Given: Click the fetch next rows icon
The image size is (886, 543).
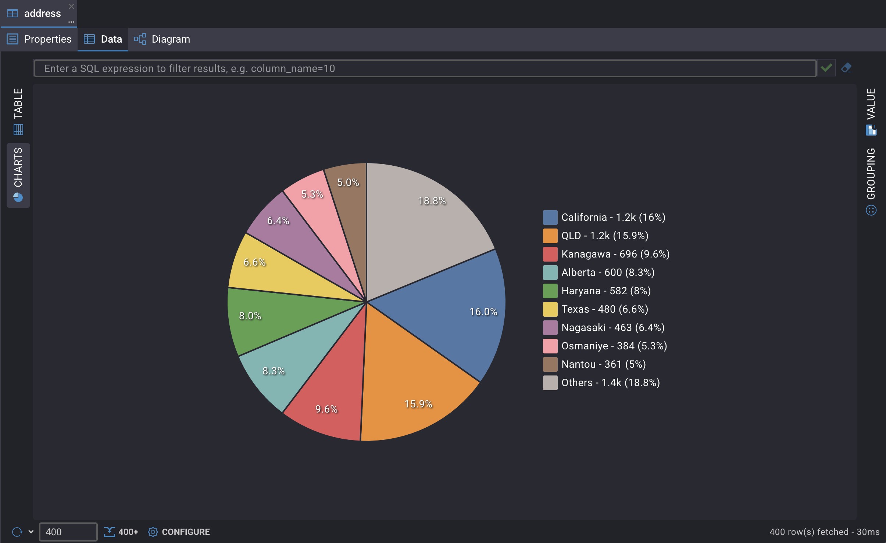Looking at the screenshot, I should coord(109,532).
